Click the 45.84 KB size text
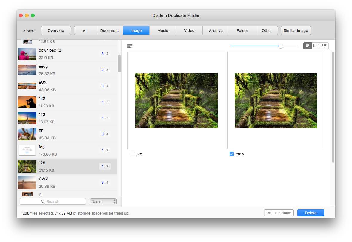 [x=47, y=138]
